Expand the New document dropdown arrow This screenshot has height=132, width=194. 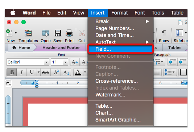16,33
